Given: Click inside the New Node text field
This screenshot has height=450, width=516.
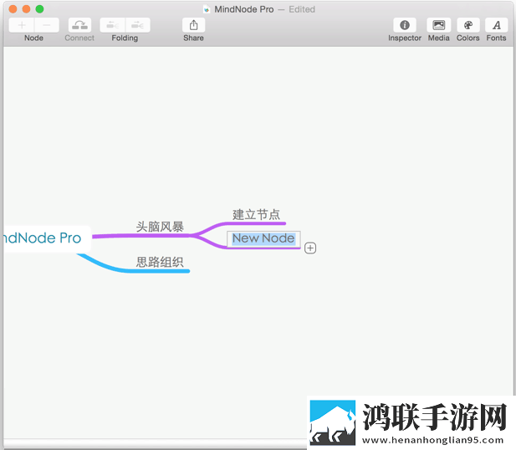Looking at the screenshot, I should tap(263, 238).
